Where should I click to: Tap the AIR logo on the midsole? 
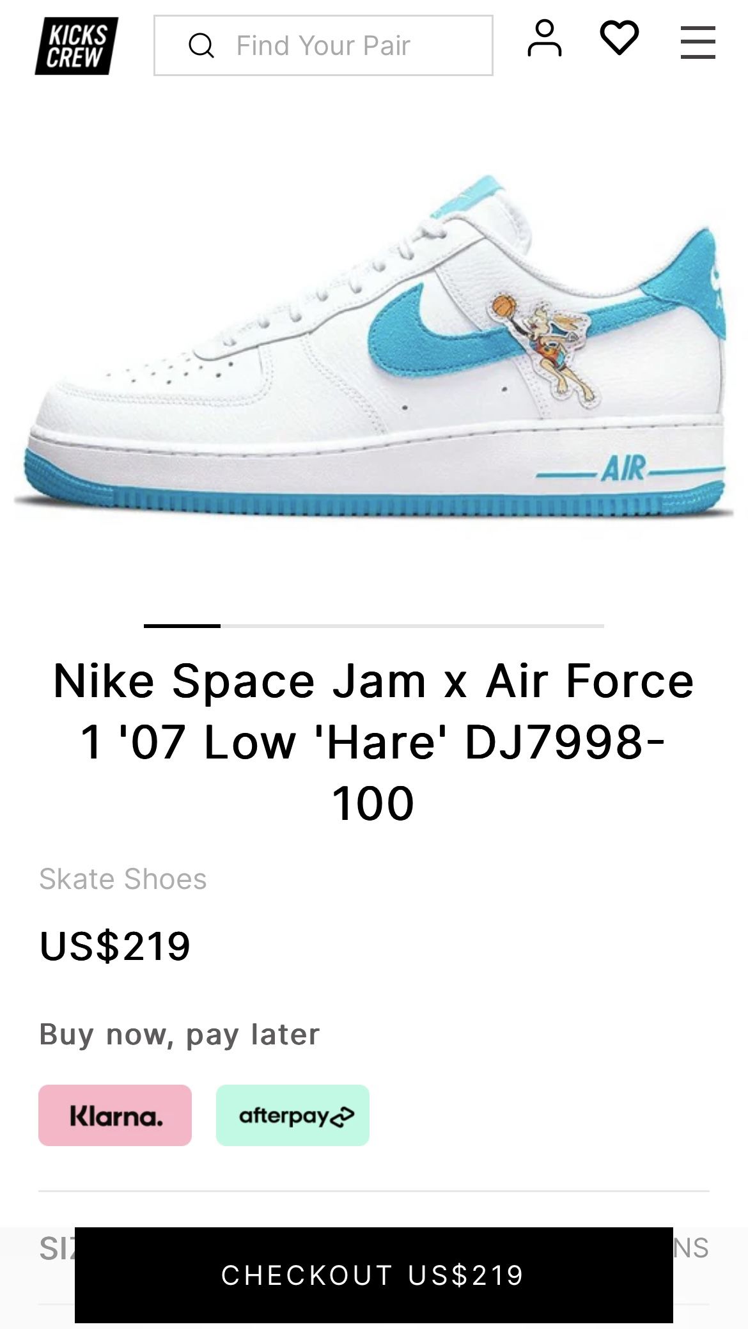[x=623, y=468]
